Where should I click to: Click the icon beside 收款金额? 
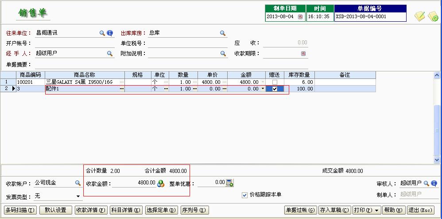click(161, 183)
